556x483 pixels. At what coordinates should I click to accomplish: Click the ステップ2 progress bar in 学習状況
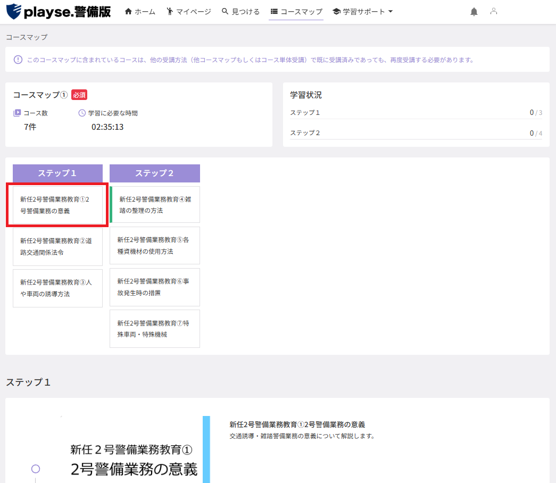coord(416,139)
